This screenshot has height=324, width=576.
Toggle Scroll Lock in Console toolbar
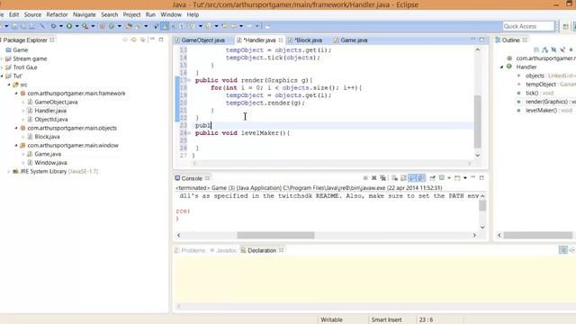pos(403,178)
